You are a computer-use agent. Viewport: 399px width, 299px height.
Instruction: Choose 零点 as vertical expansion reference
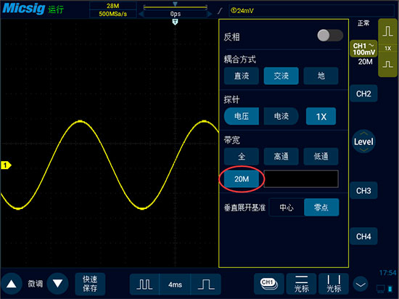pyautogui.click(x=321, y=208)
